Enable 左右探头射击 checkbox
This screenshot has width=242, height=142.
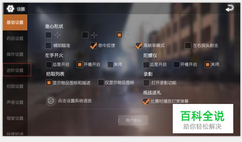188,45
